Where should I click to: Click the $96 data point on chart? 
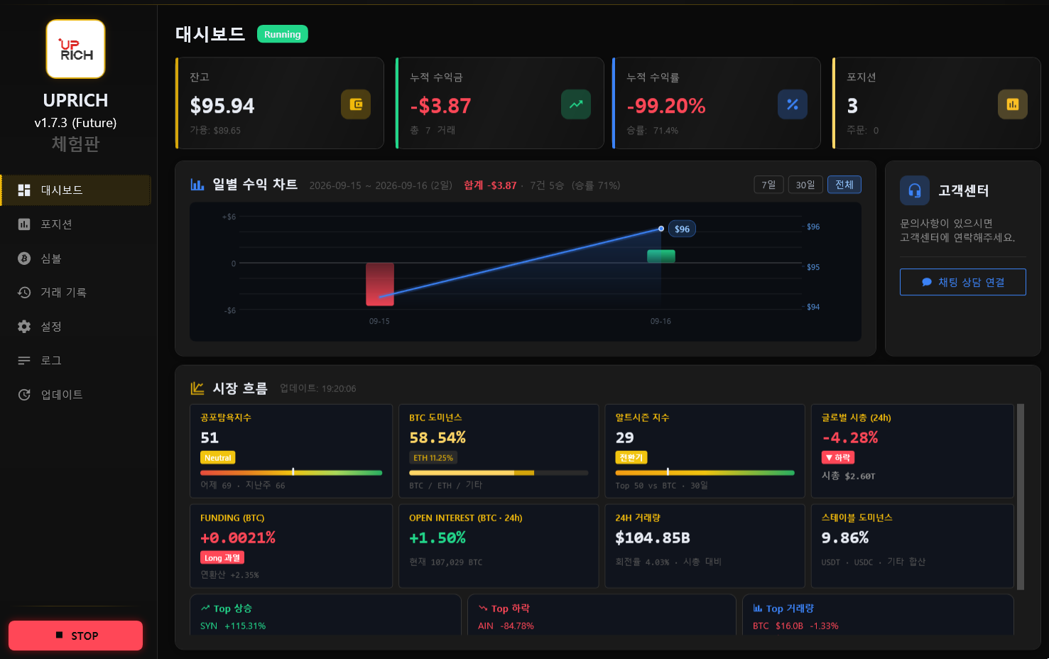(x=661, y=229)
